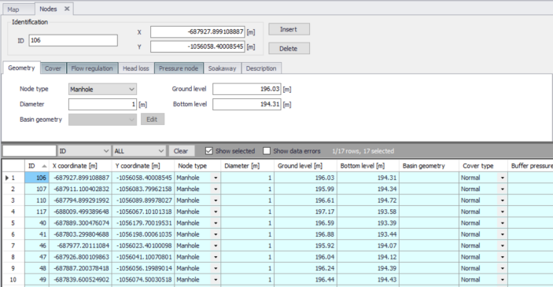The image size is (553, 287).
Task: Open the Pressure node tab
Action: [179, 68]
